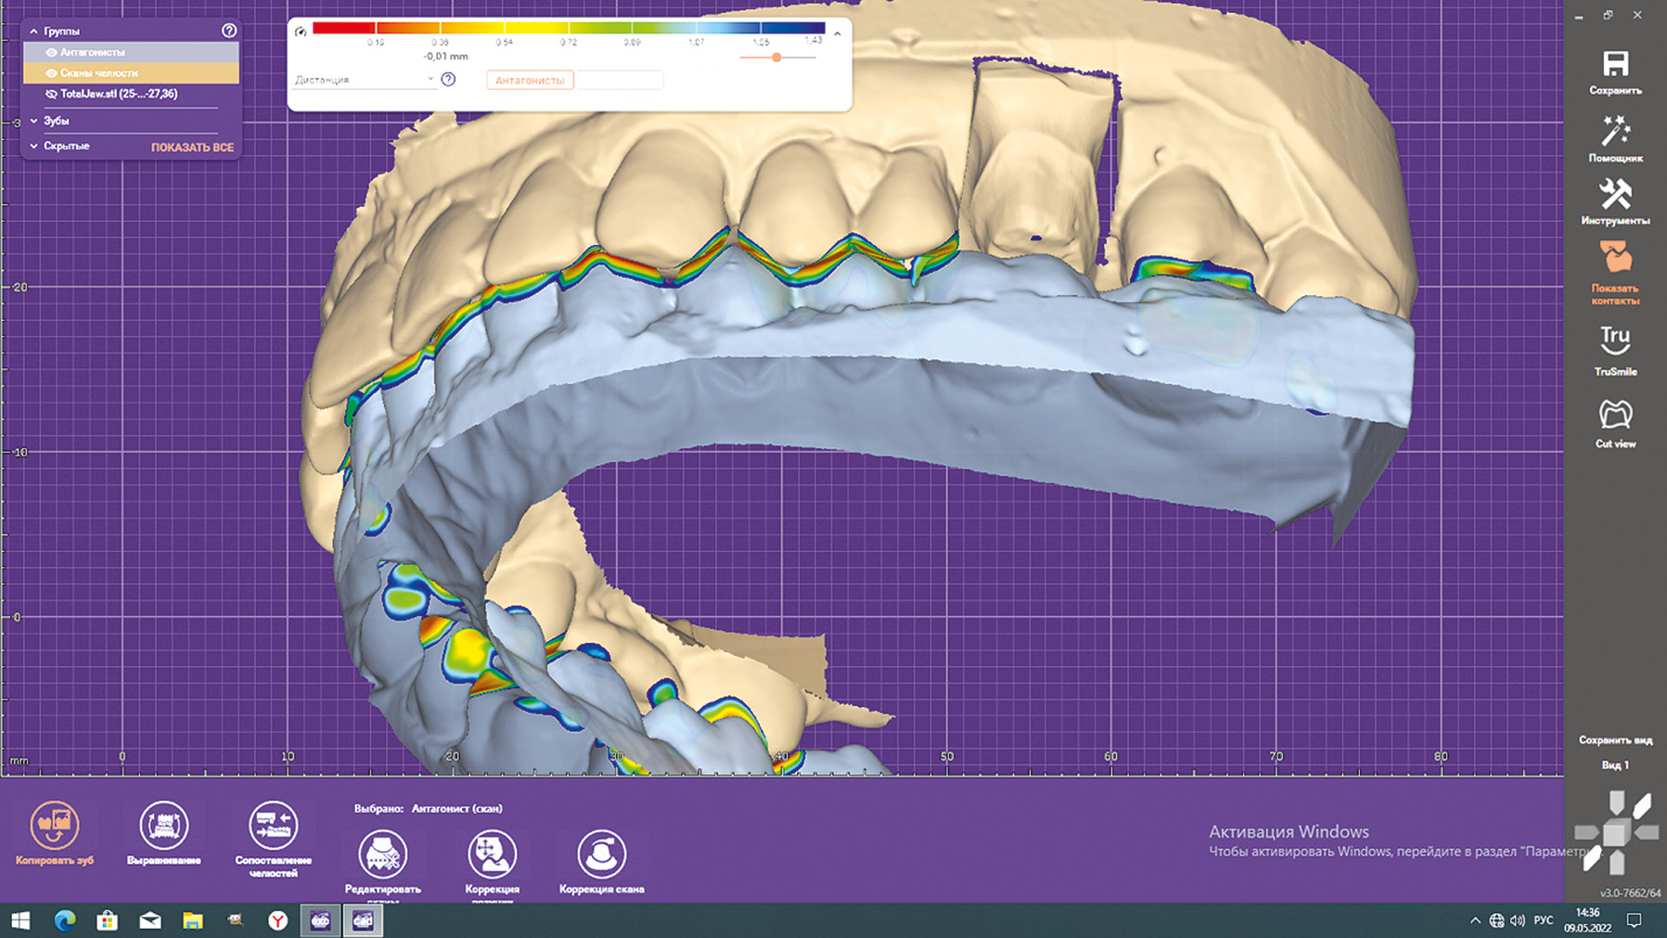Open Yandex Browser from the taskbar
Image resolution: width=1667 pixels, height=938 pixels.
coord(277,920)
